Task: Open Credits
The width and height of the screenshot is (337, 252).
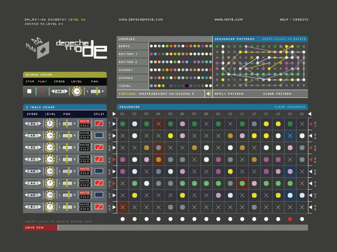Action: point(300,19)
